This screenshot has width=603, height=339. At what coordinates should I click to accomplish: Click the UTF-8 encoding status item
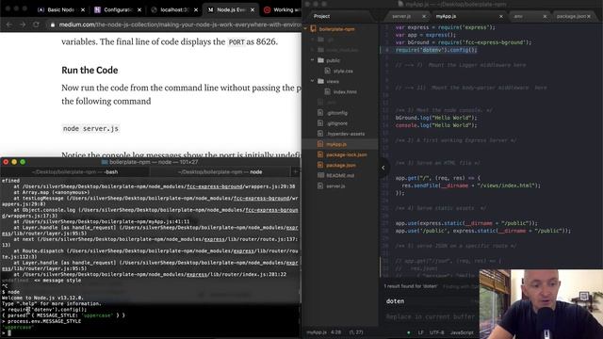point(436,332)
